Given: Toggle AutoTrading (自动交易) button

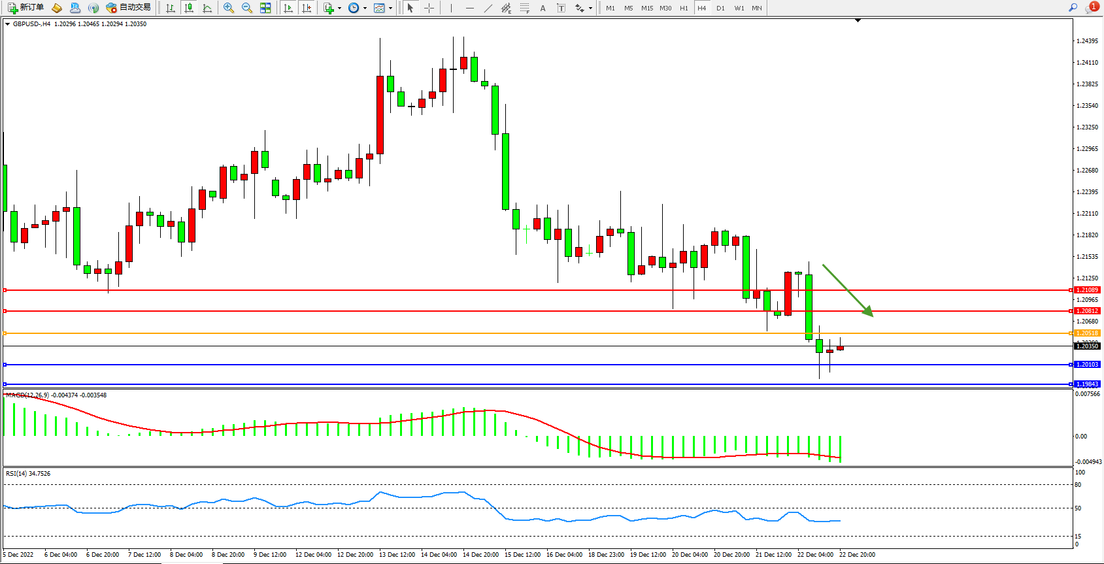Looking at the screenshot, I should tap(129, 8).
